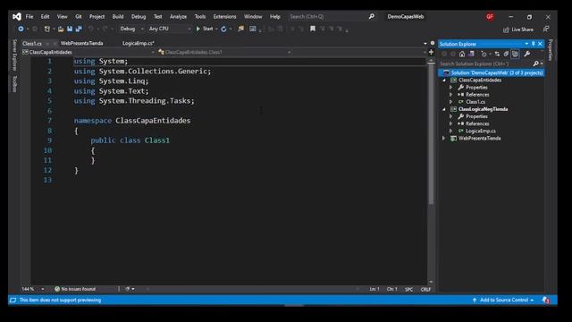Collapse the ClassLogicaNegTienda project node

click(444, 109)
